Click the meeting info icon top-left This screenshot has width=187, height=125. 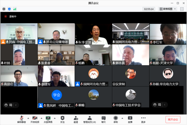click(x=4, y=9)
